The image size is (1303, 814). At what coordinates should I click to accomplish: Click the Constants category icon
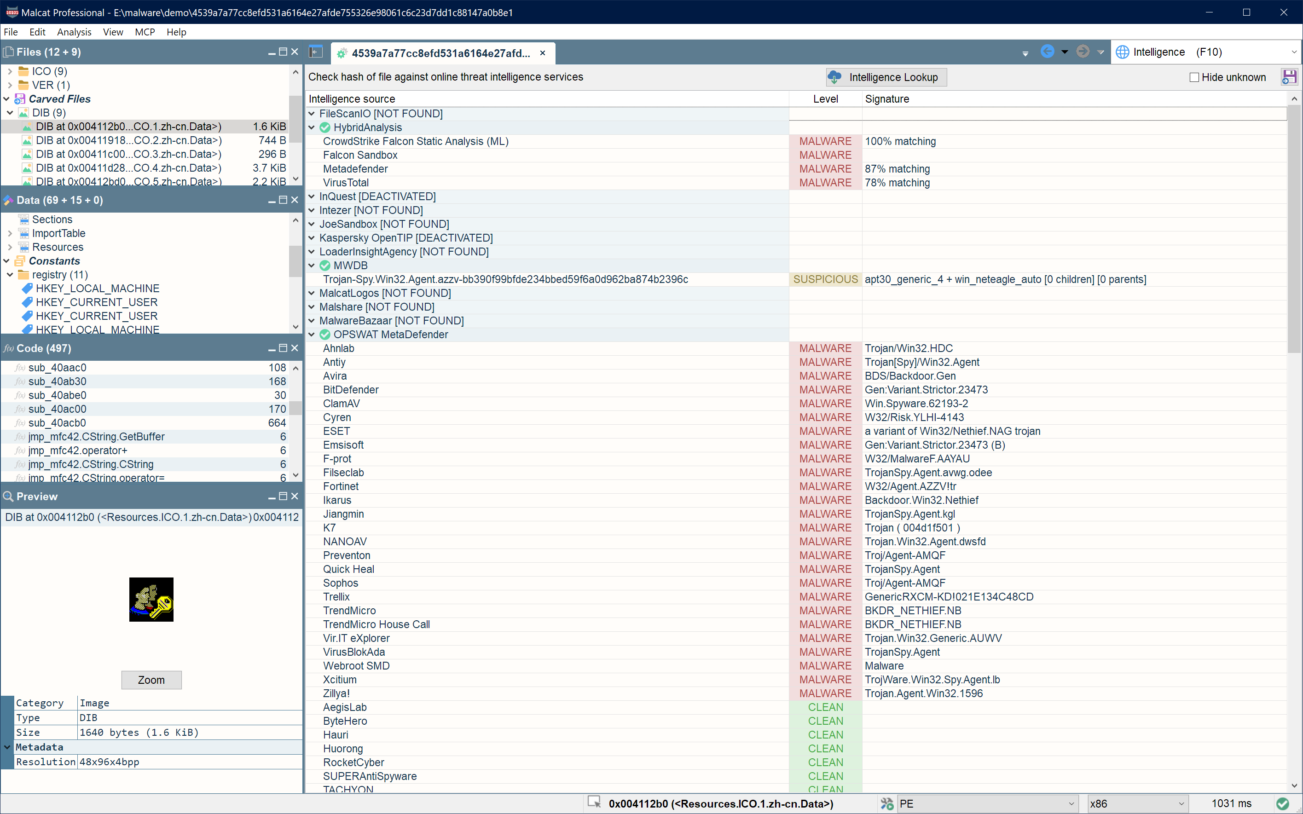coord(20,261)
